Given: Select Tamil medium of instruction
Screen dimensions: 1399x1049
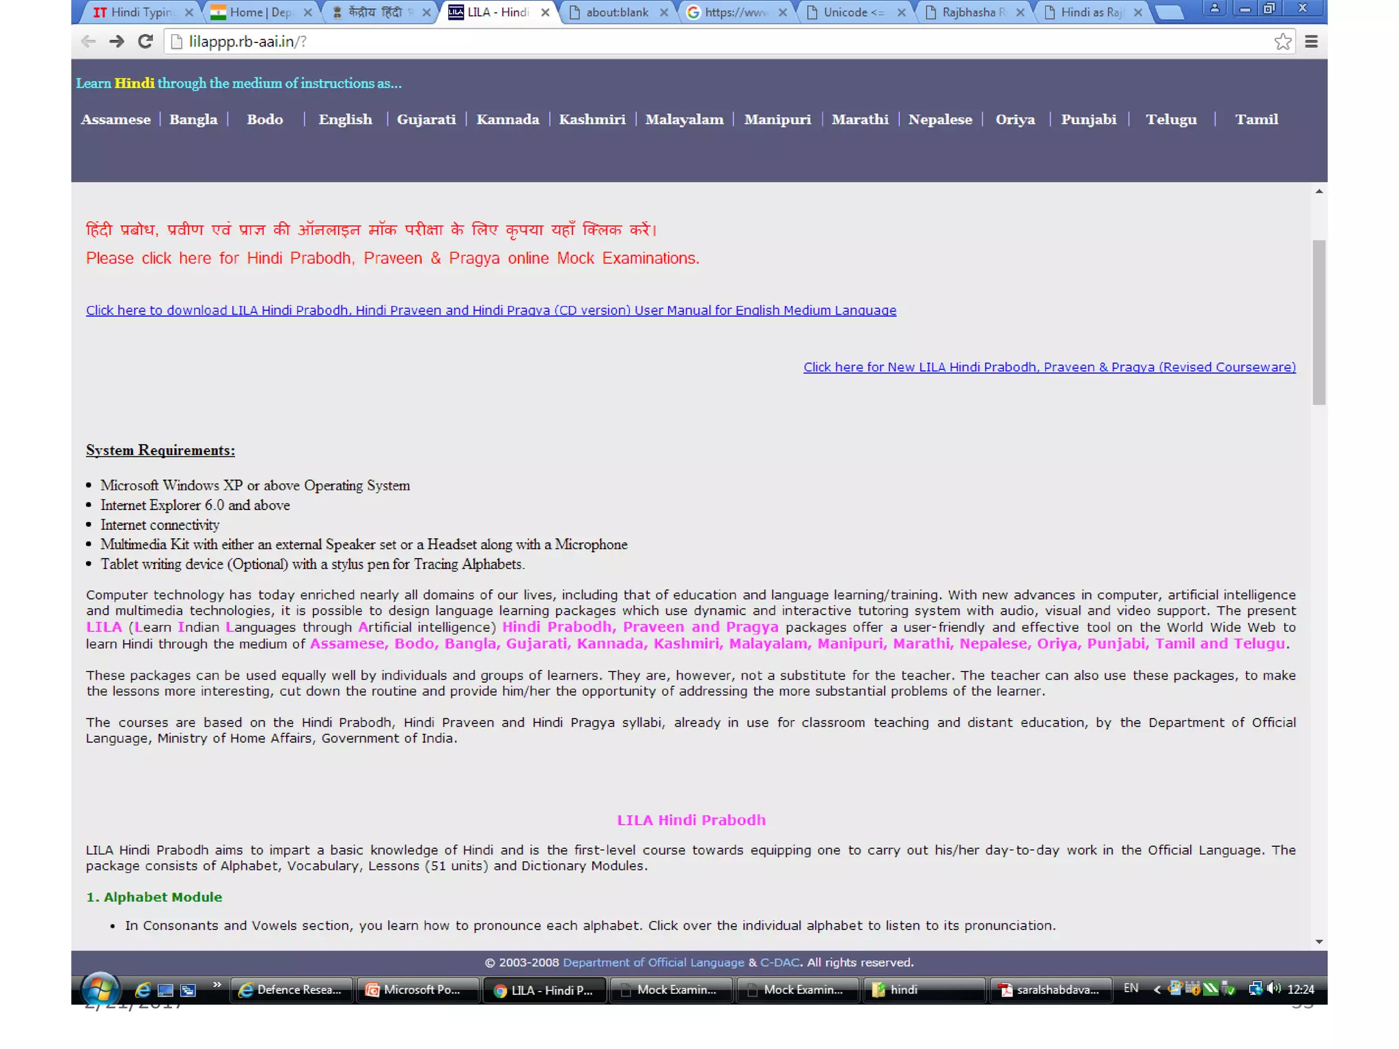Looking at the screenshot, I should (x=1256, y=120).
